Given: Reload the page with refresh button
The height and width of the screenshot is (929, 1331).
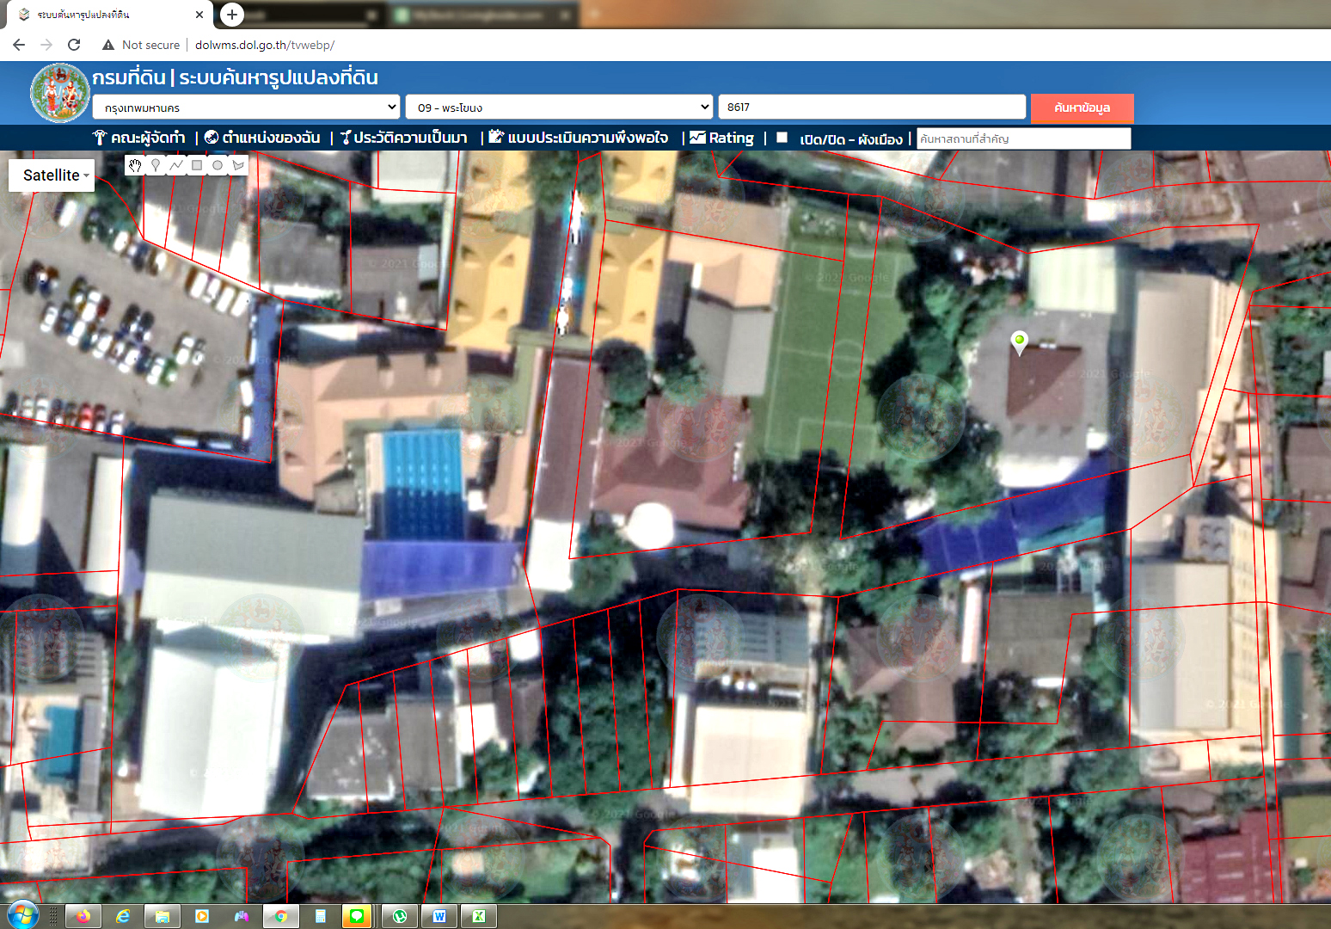Looking at the screenshot, I should 74,45.
